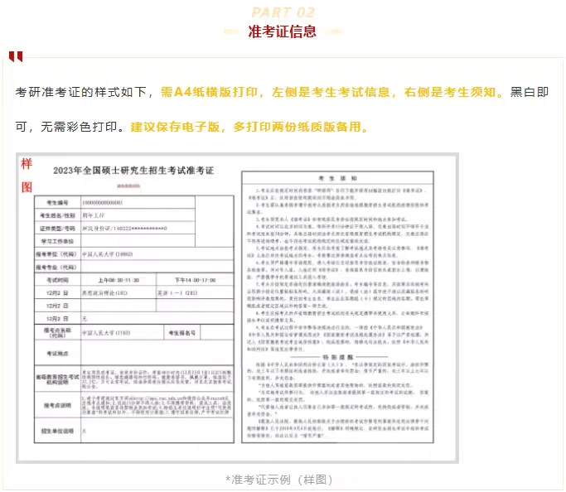This screenshot has width=566, height=492.
Task: Click the "学习工作单位" table cell
Action: (x=57, y=241)
